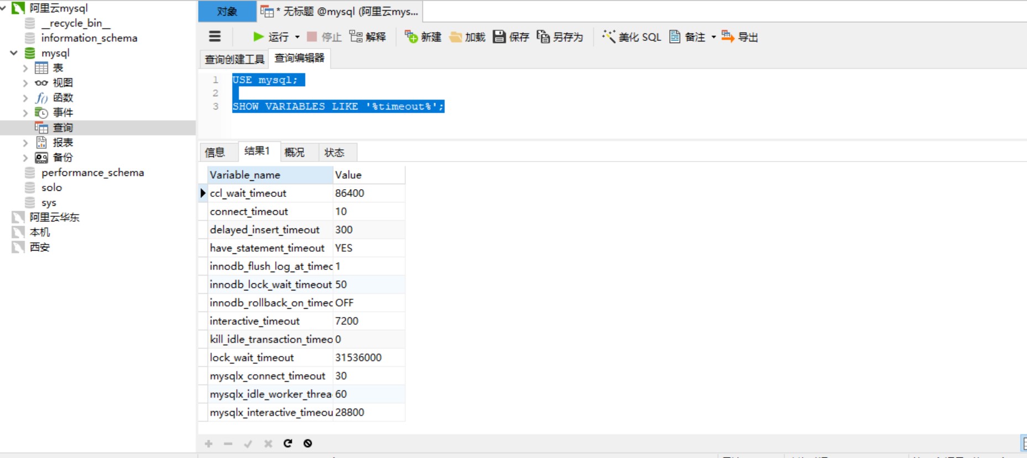
Task: Open the Run dropdown arrow
Action: coord(298,37)
